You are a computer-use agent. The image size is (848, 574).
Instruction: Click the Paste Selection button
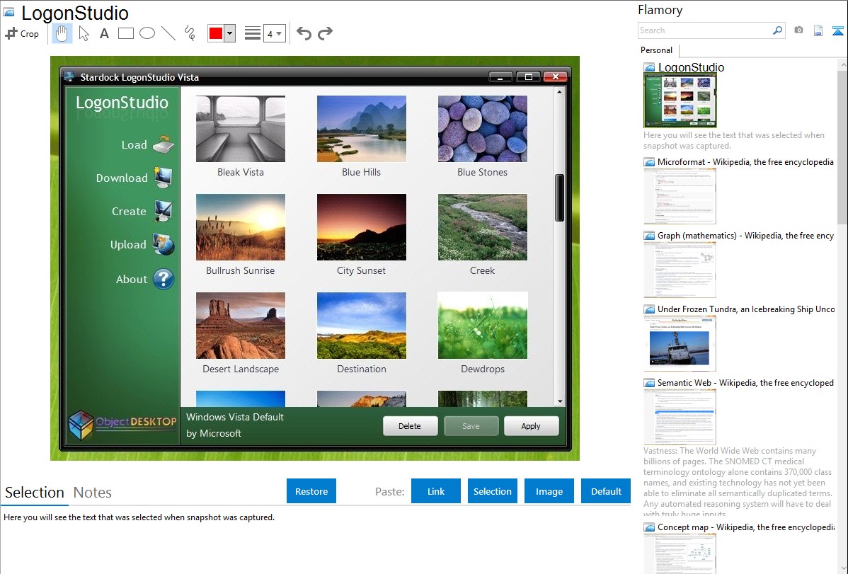[x=492, y=491]
